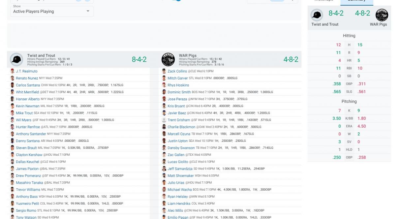395x219 pixels.
Task: Click Jeff Samardzija's headshot icon
Action: tap(164, 169)
